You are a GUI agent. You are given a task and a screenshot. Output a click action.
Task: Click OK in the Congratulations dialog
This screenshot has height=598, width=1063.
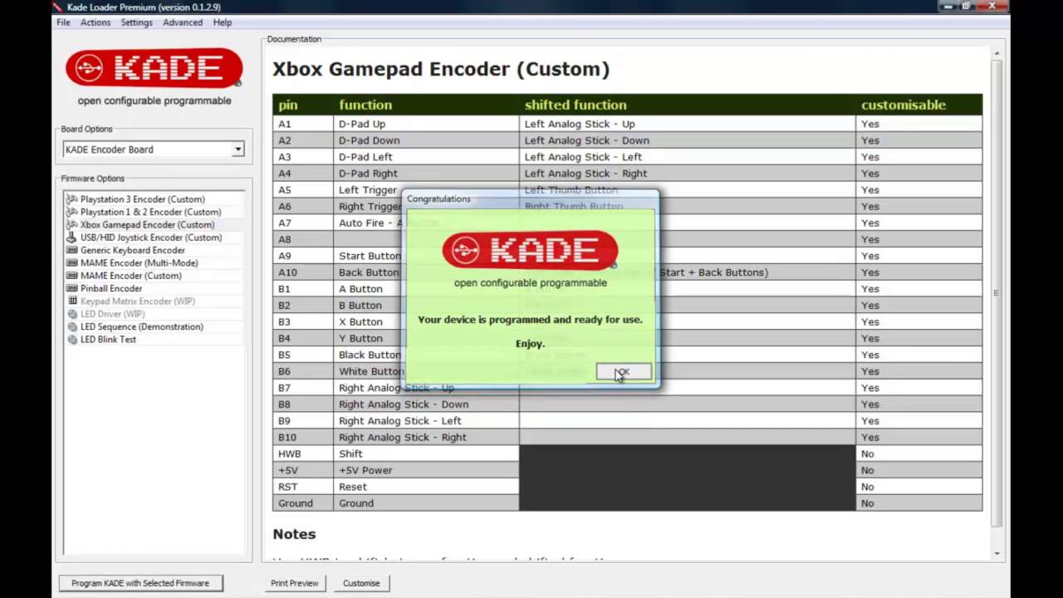coord(624,372)
